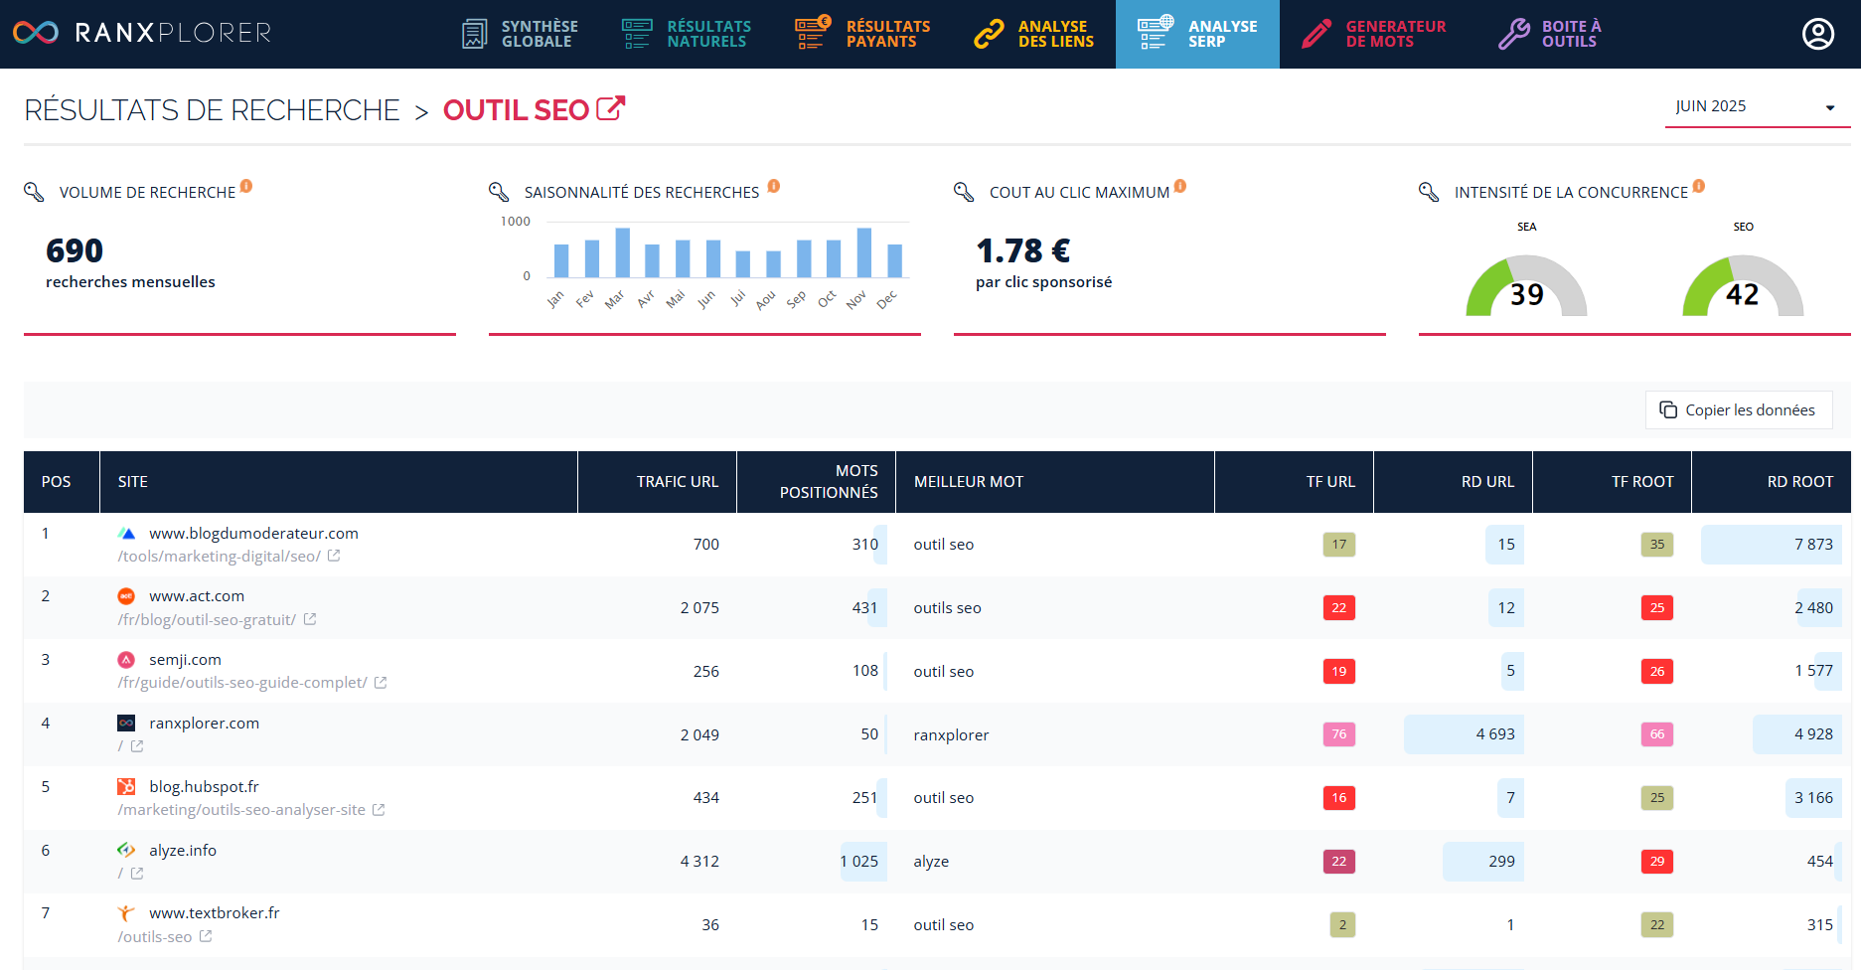Go to Résultats Naturels tab
This screenshot has width=1861, height=970.
(688, 34)
